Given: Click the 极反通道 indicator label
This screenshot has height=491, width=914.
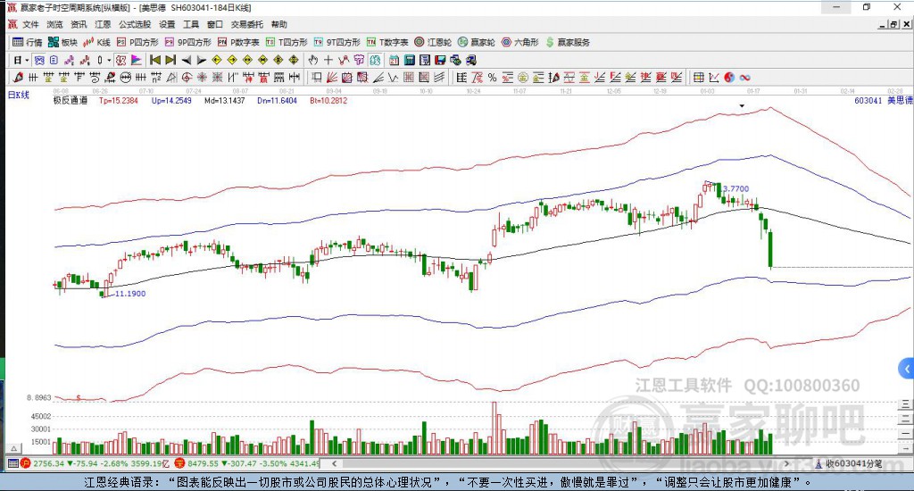Looking at the screenshot, I should [x=71, y=100].
